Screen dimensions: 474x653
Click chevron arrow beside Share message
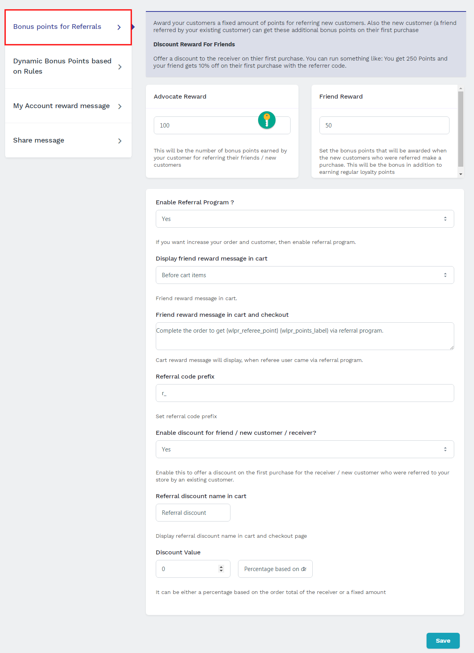click(120, 141)
